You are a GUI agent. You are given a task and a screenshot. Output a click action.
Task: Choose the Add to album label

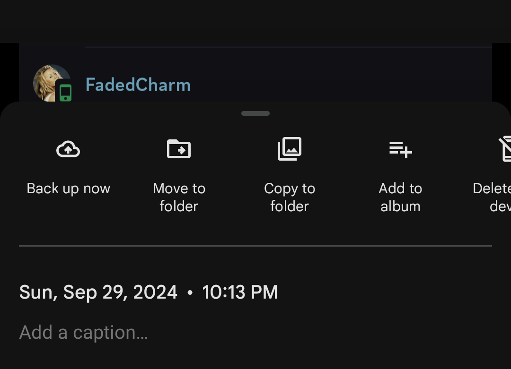tap(400, 197)
